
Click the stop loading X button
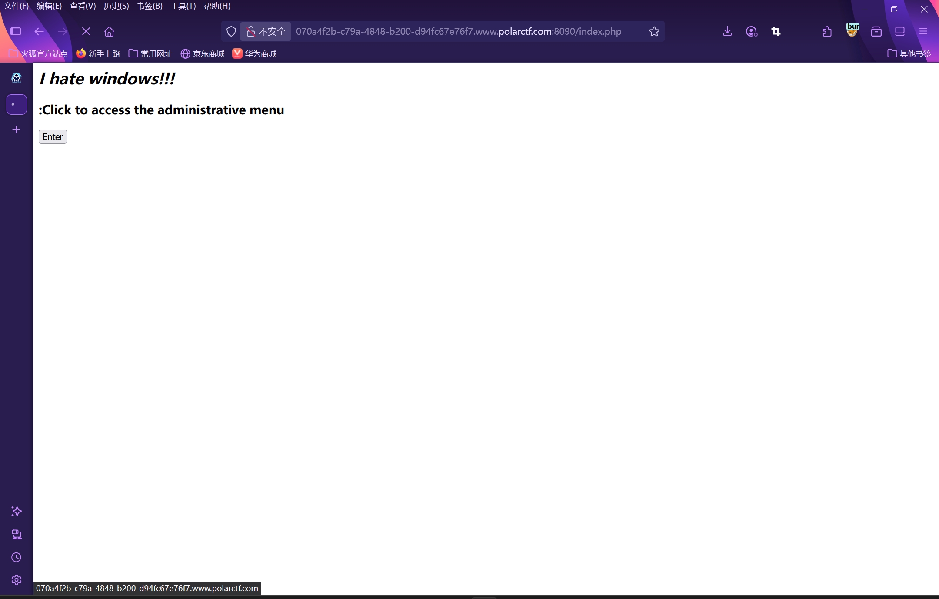(86, 31)
